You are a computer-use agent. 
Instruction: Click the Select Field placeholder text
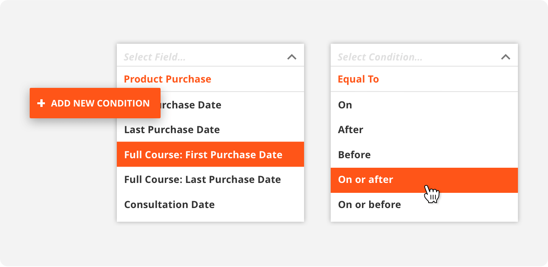point(154,56)
